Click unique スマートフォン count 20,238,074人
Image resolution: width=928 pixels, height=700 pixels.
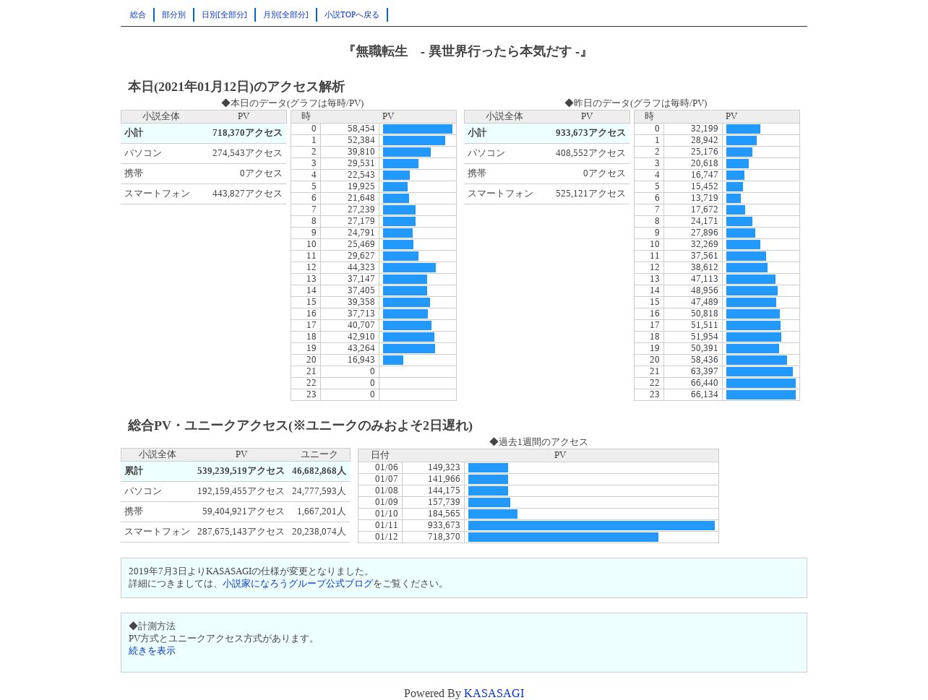(x=319, y=532)
